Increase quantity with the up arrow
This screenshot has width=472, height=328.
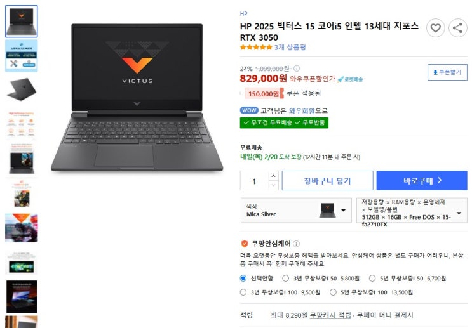pyautogui.click(x=273, y=176)
